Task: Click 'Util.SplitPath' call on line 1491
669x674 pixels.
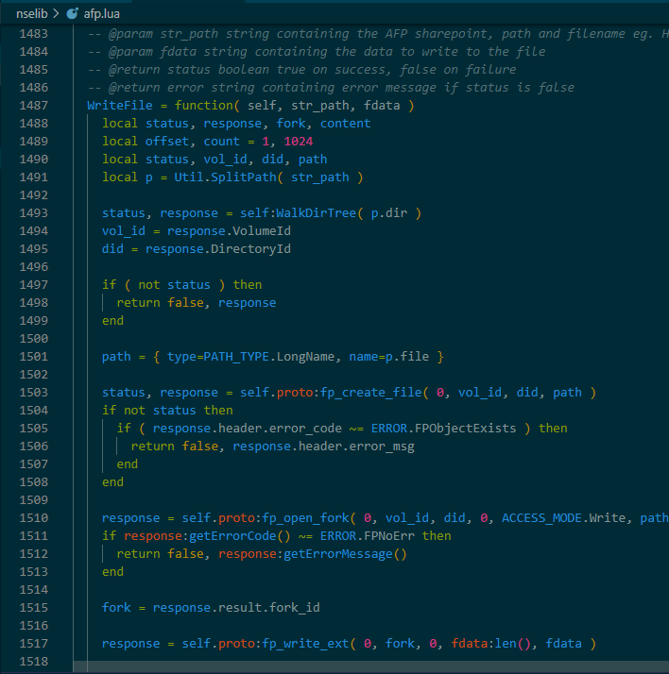Action: pyautogui.click(x=225, y=177)
